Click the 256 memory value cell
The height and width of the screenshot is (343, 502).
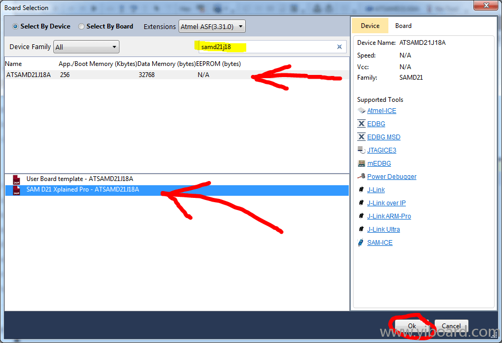pos(64,75)
